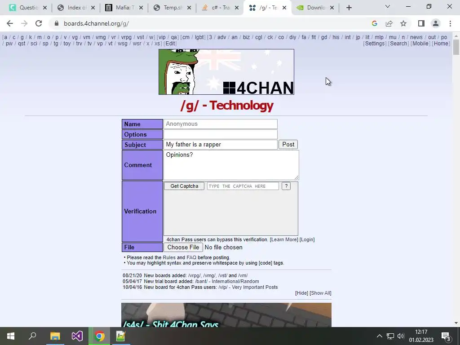Switch to the Downlo tab

(x=315, y=8)
